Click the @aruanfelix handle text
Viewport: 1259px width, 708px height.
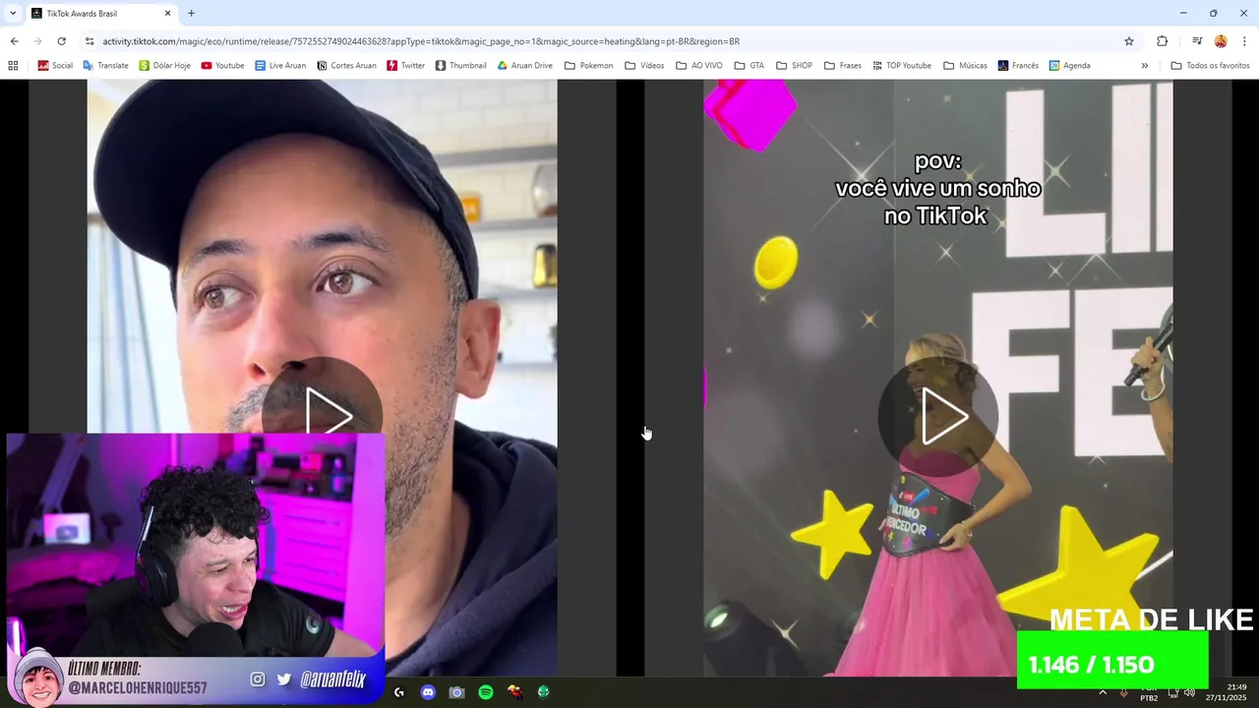(x=332, y=678)
